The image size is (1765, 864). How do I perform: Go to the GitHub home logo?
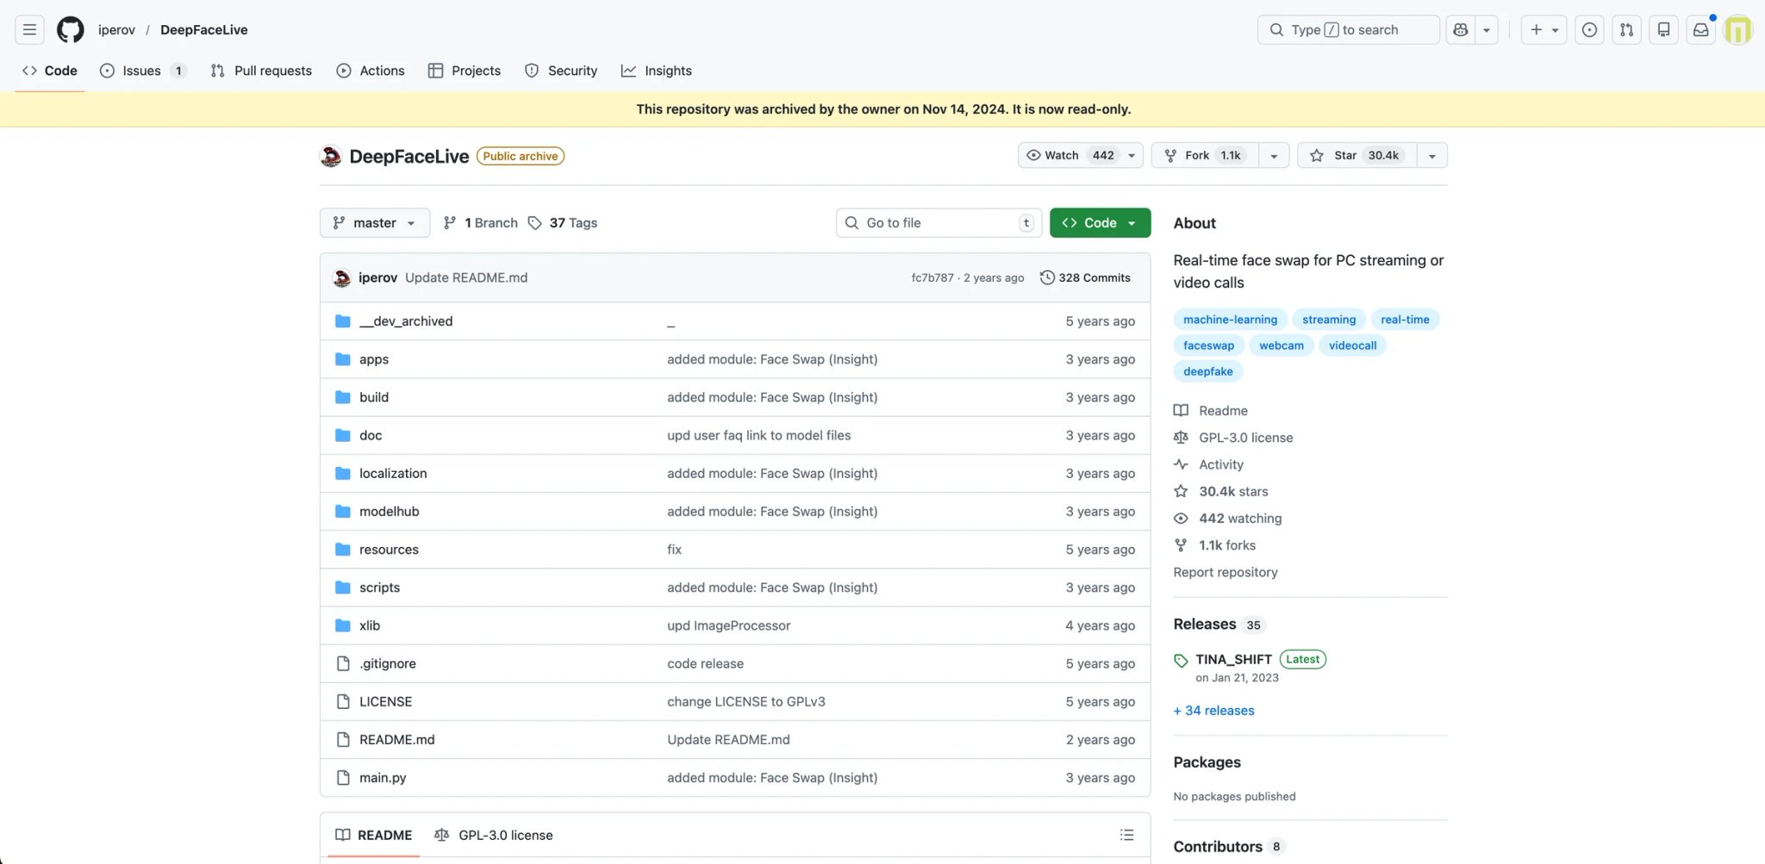pyautogui.click(x=71, y=29)
